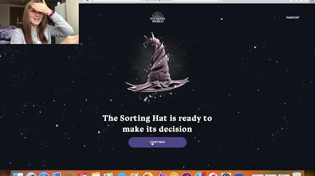Open Safari from the dock
The width and height of the screenshot is (315, 176).
pyautogui.click(x=44, y=174)
